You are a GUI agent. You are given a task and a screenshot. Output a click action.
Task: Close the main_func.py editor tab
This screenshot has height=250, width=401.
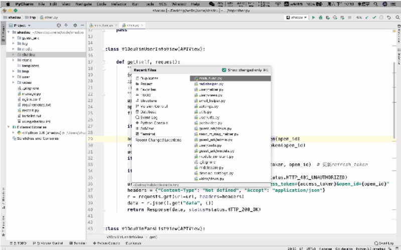point(116,25)
